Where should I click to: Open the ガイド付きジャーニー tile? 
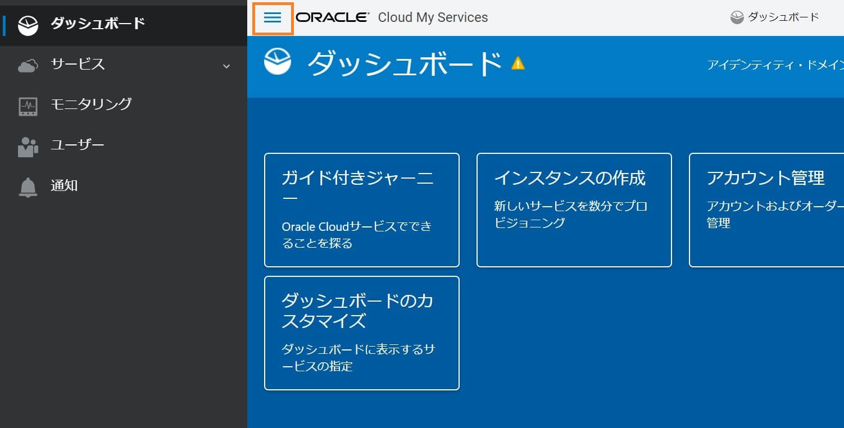(362, 210)
